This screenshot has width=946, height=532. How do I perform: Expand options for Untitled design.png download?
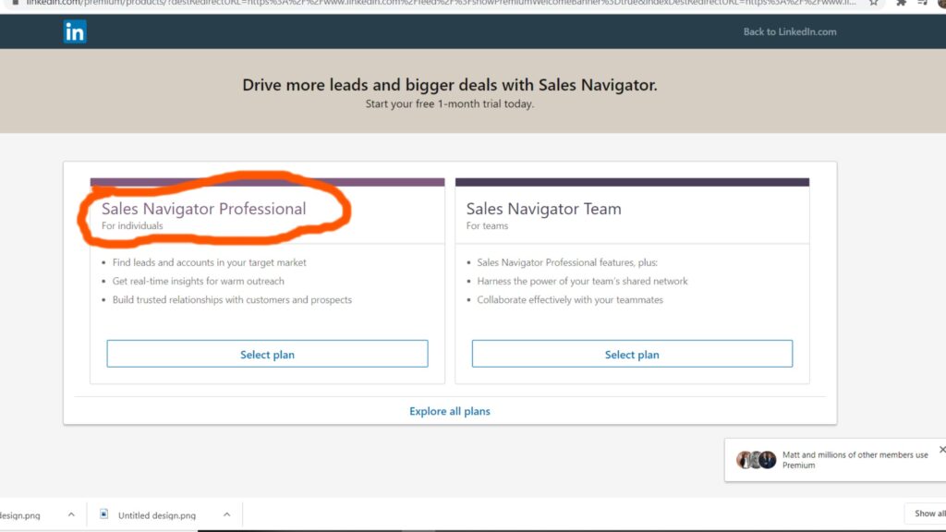(227, 514)
